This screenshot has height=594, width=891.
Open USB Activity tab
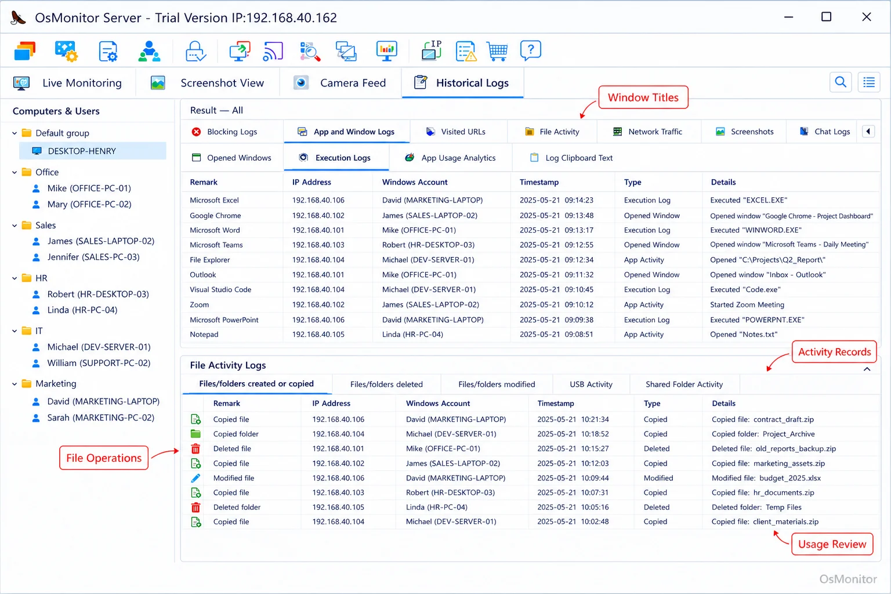[591, 384]
